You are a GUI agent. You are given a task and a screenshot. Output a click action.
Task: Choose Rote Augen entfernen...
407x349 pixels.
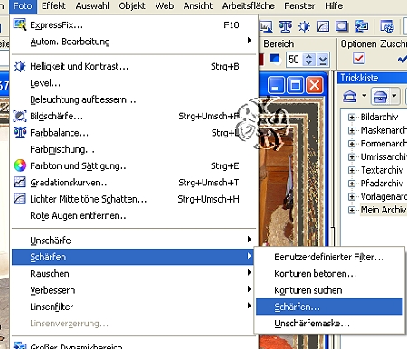pos(134,215)
